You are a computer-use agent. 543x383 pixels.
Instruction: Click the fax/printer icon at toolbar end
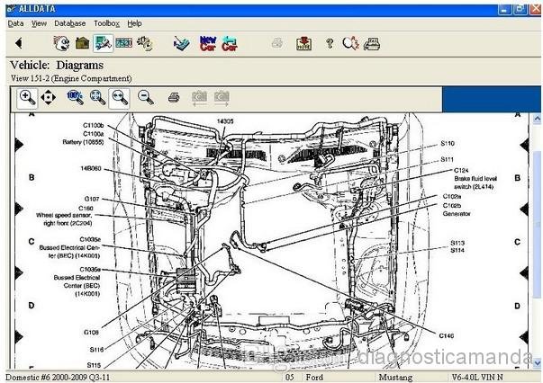tap(372, 43)
